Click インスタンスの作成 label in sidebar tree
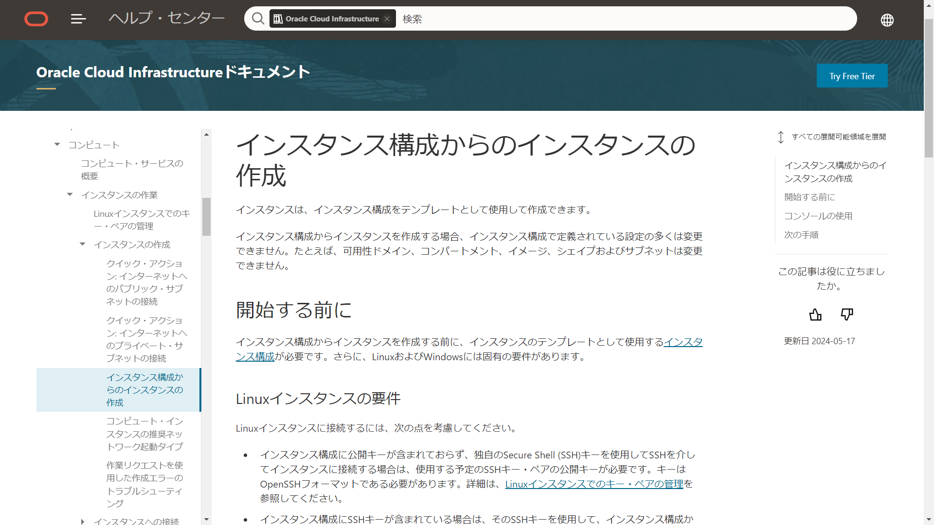Viewport: 934px width, 525px height. [132, 245]
